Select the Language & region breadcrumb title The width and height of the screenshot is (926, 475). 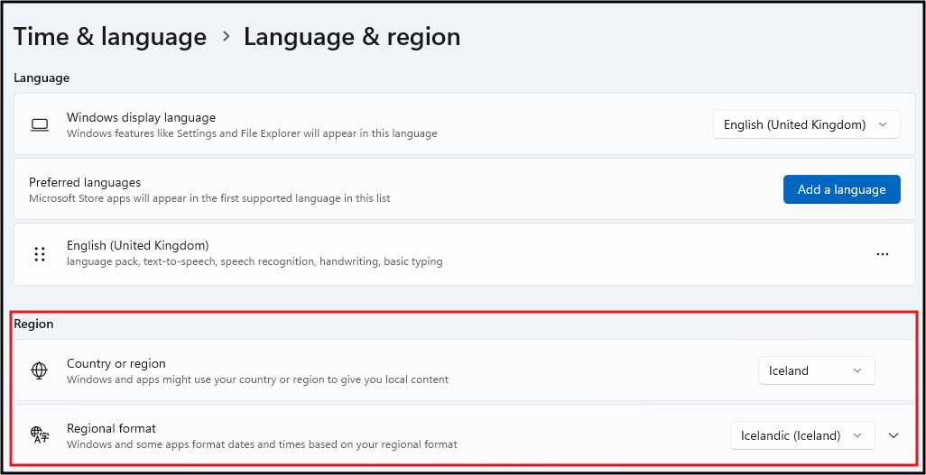click(352, 37)
